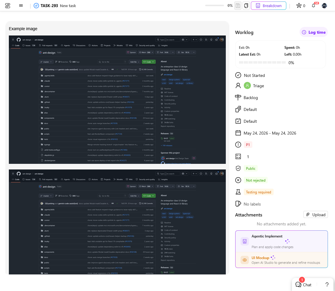Click the rejected X circle icon
This screenshot has height=291, width=335.
238,180
